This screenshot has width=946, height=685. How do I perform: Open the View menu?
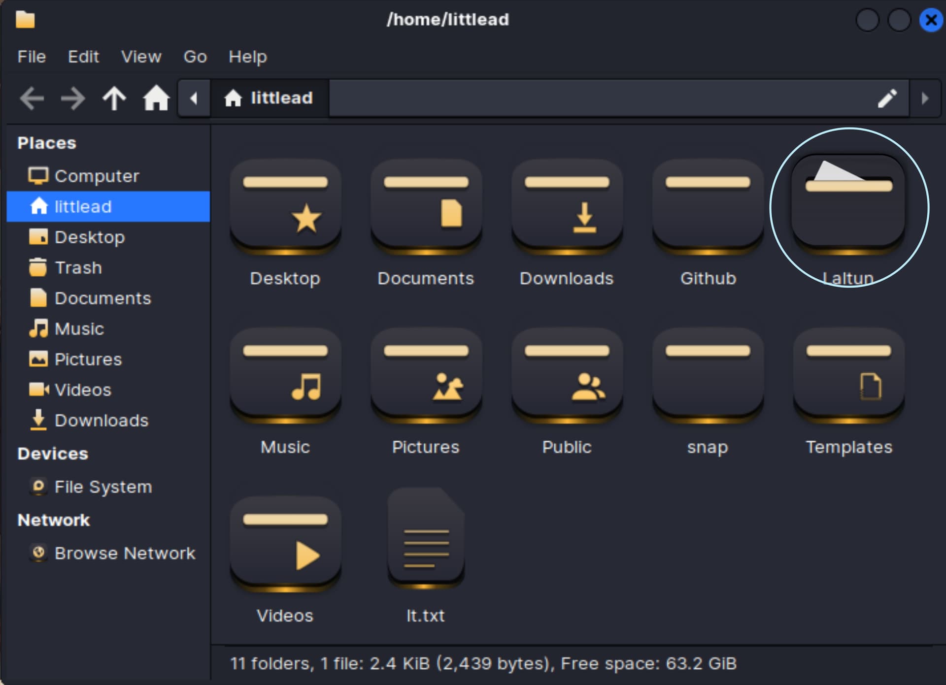pos(141,57)
